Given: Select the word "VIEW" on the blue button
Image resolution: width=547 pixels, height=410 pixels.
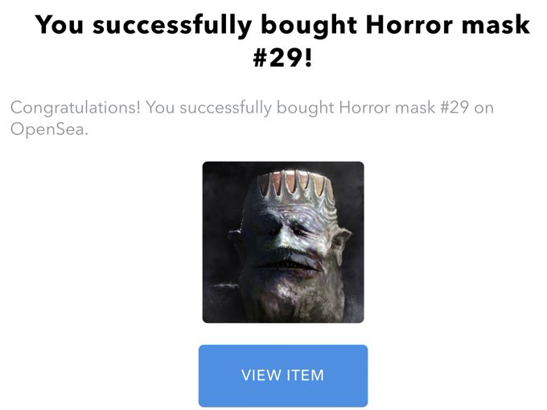Looking at the screenshot, I should [x=261, y=375].
